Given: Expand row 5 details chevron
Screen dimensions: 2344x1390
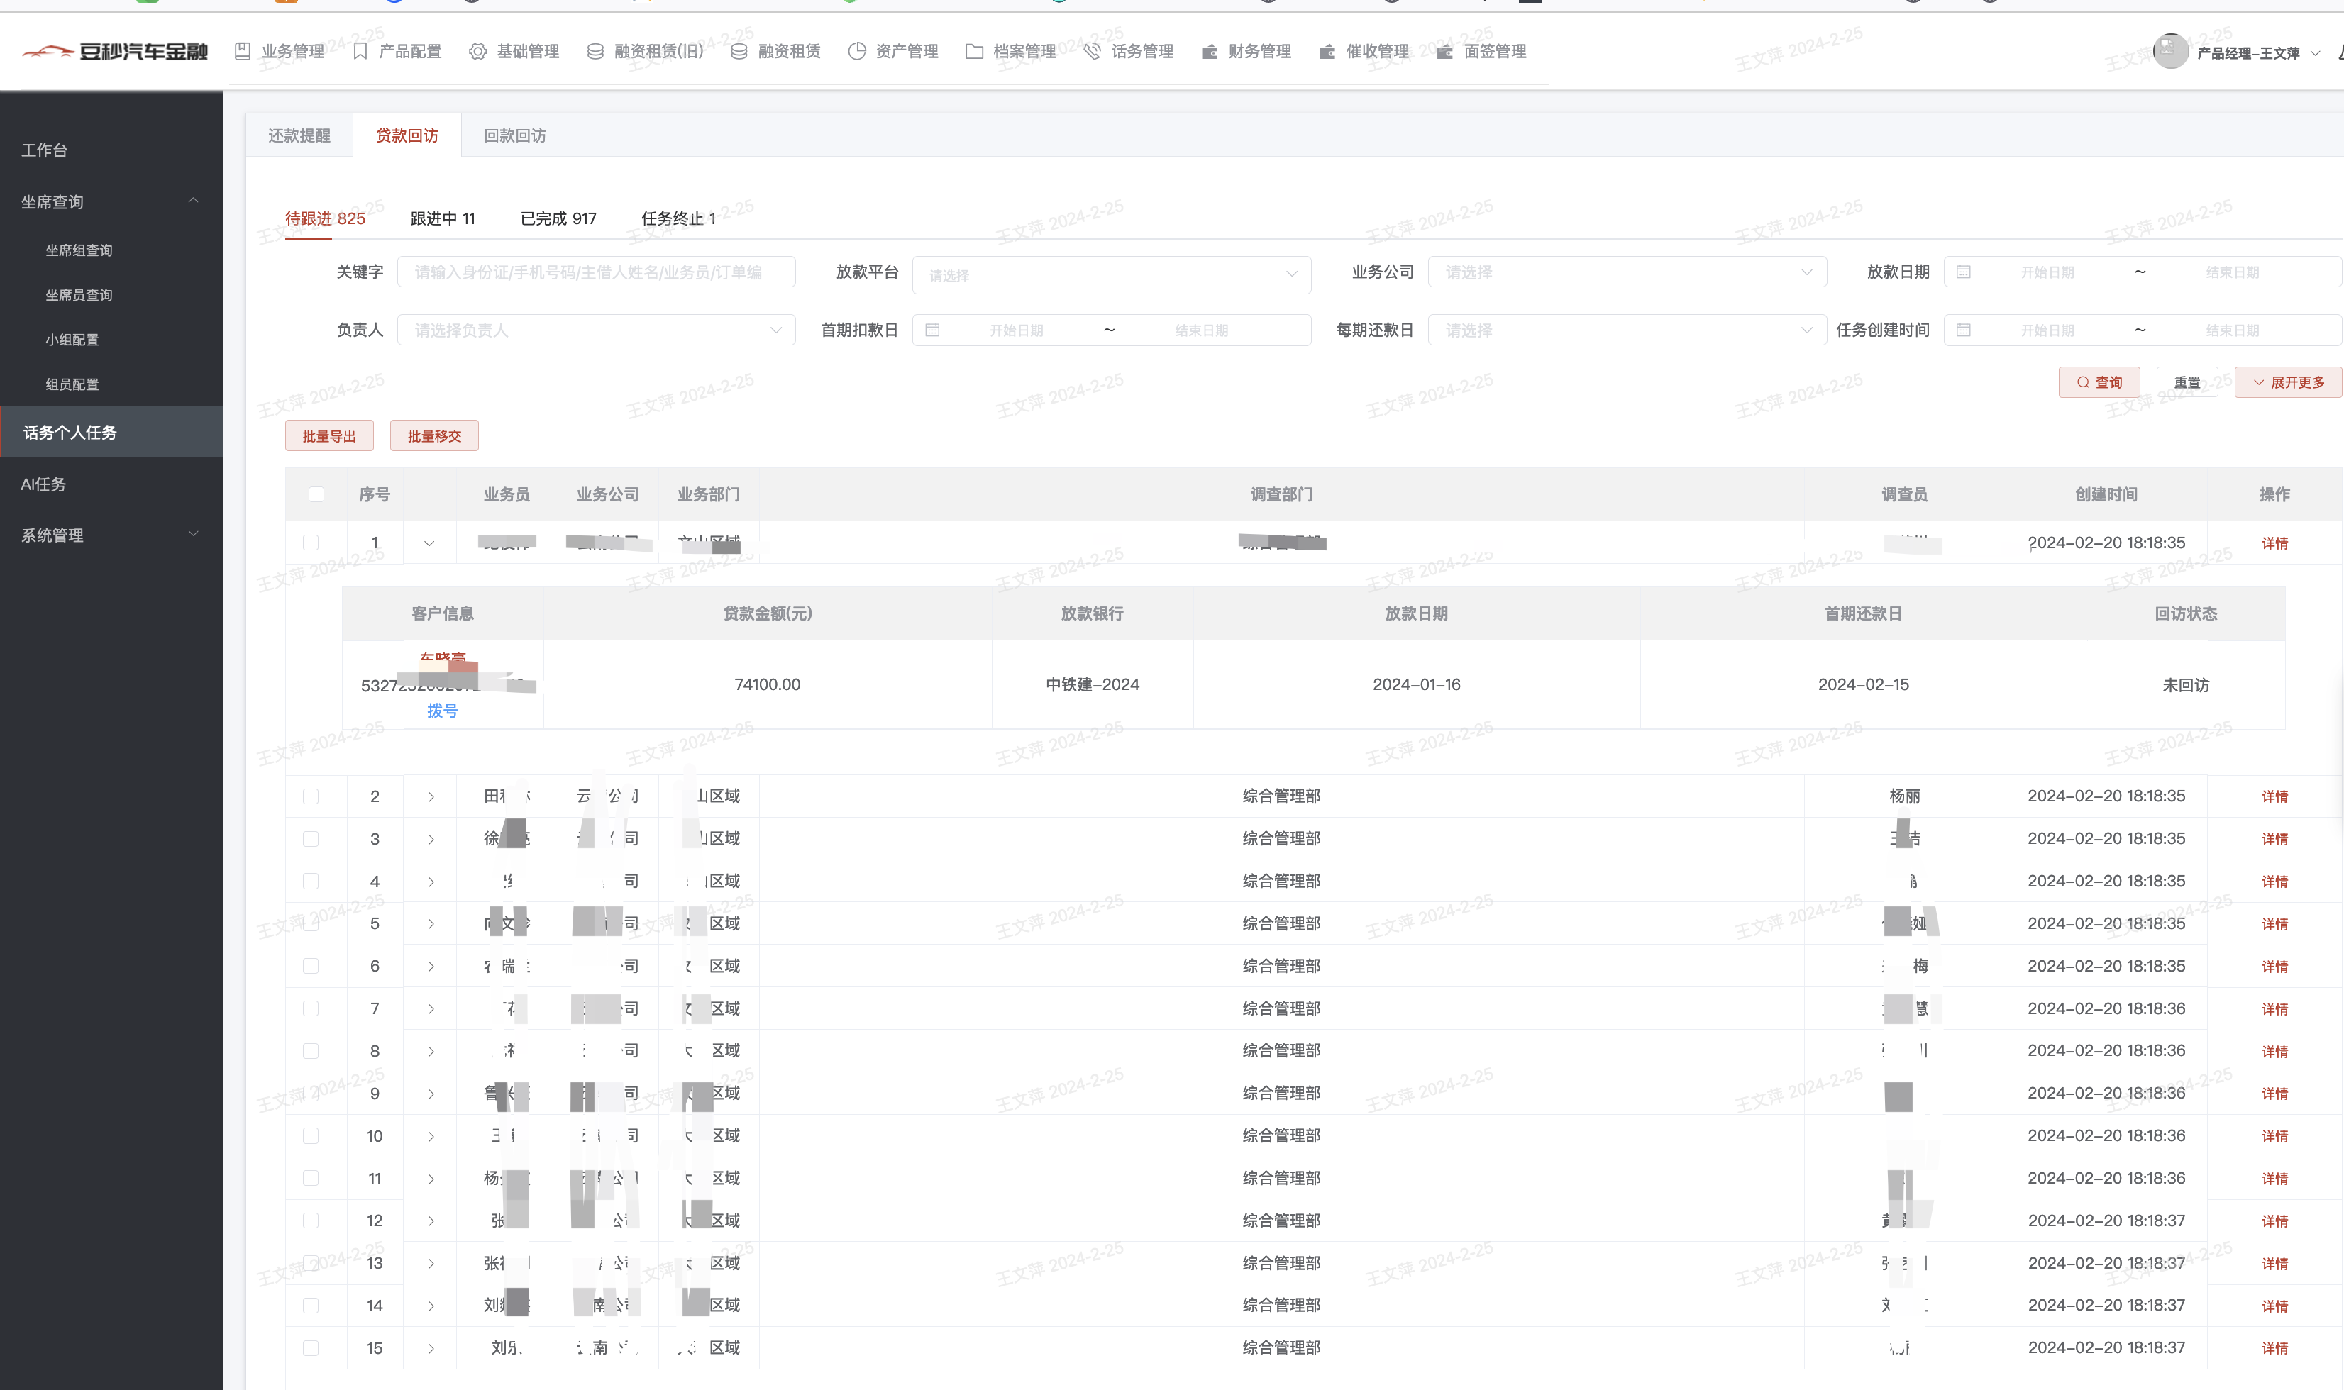Looking at the screenshot, I should click(431, 925).
